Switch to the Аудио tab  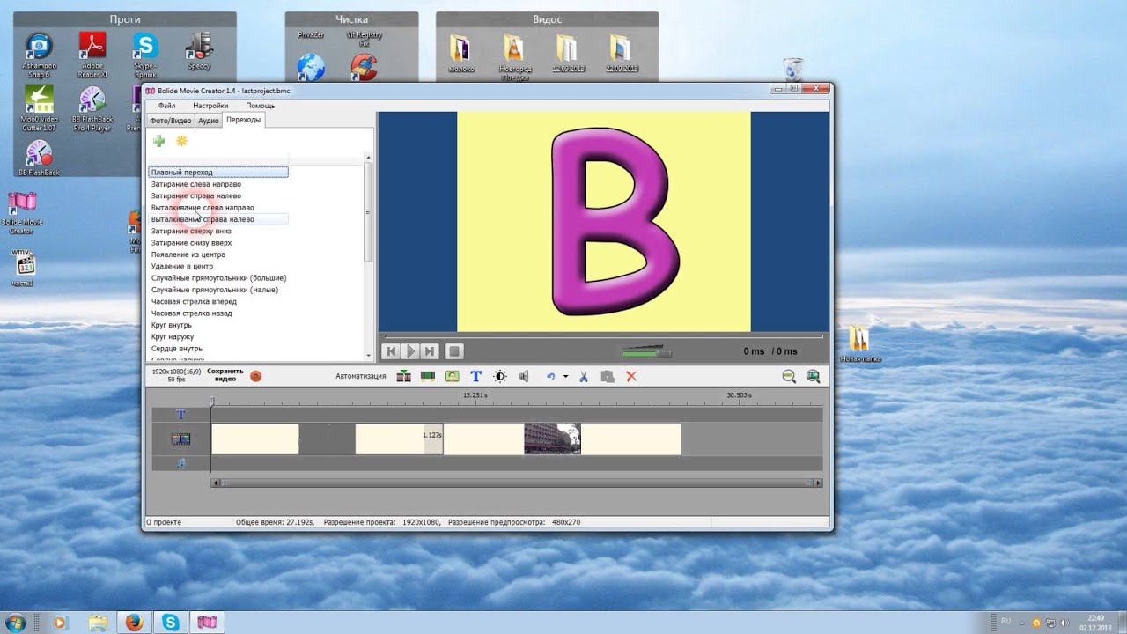click(x=208, y=121)
